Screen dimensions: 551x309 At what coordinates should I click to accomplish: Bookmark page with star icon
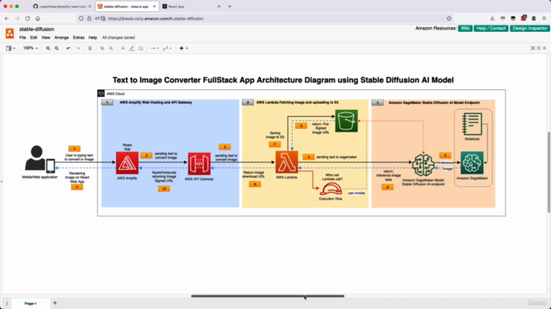click(449, 19)
